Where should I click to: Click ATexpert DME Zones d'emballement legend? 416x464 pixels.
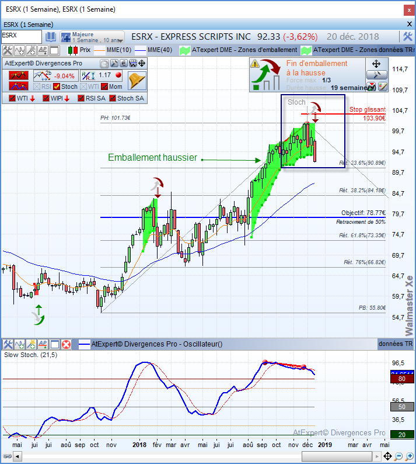239,50
